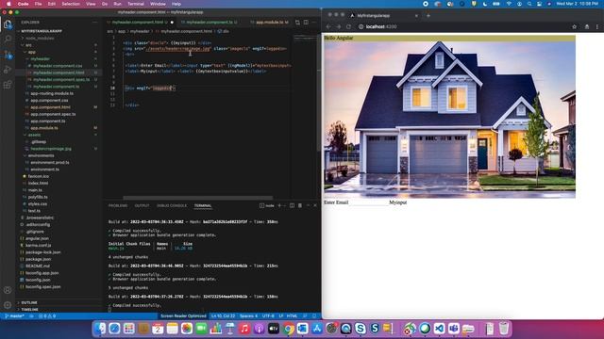Screen dimensions: 604x339
Task: Click the Explorer panel more actions ellipsis
Action: click(x=95, y=23)
